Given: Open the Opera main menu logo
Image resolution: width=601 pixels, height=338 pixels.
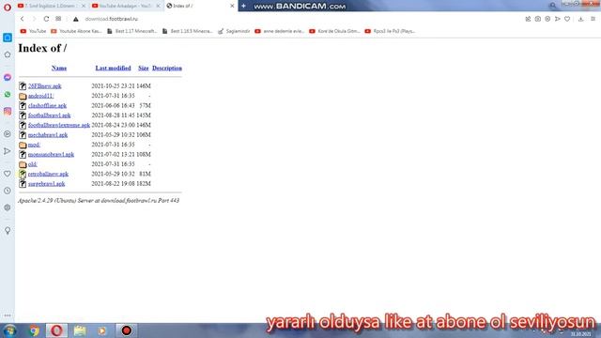Looking at the screenshot, I should coord(8,7).
